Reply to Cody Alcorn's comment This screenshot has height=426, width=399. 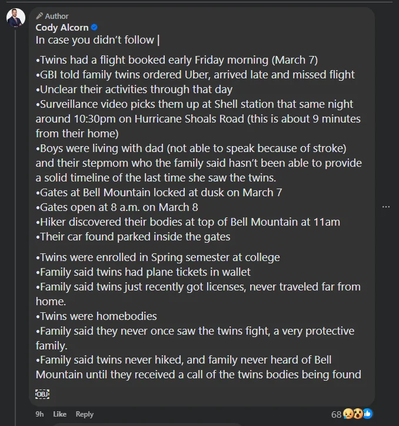tap(85, 414)
